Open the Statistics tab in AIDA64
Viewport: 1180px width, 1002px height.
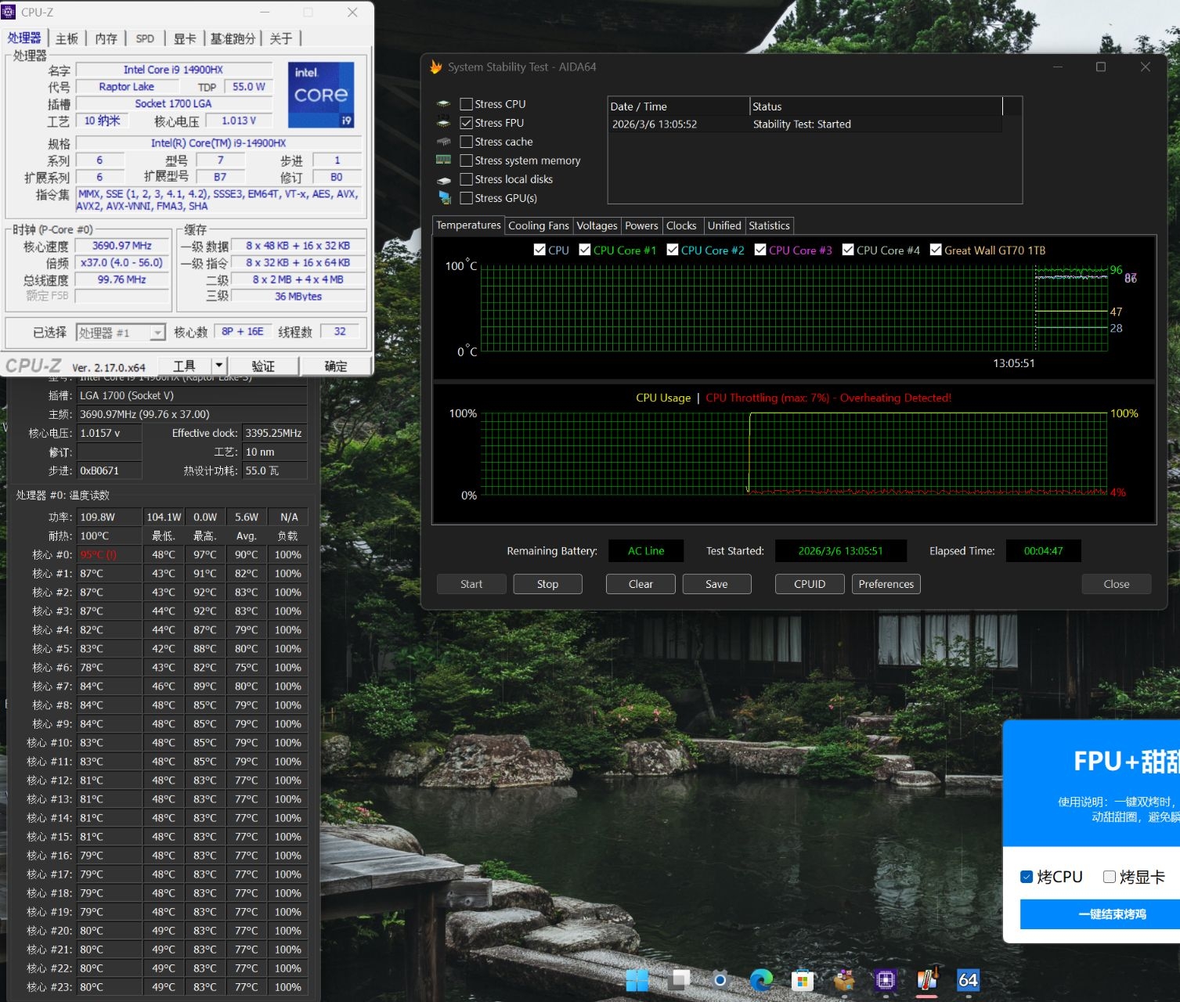pyautogui.click(x=769, y=225)
